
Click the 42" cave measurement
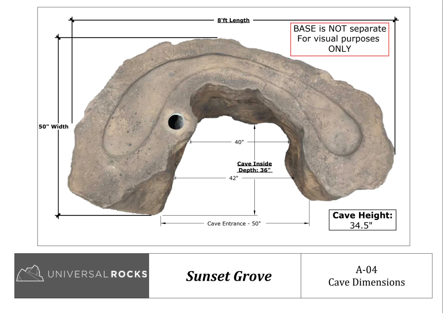coord(234,178)
